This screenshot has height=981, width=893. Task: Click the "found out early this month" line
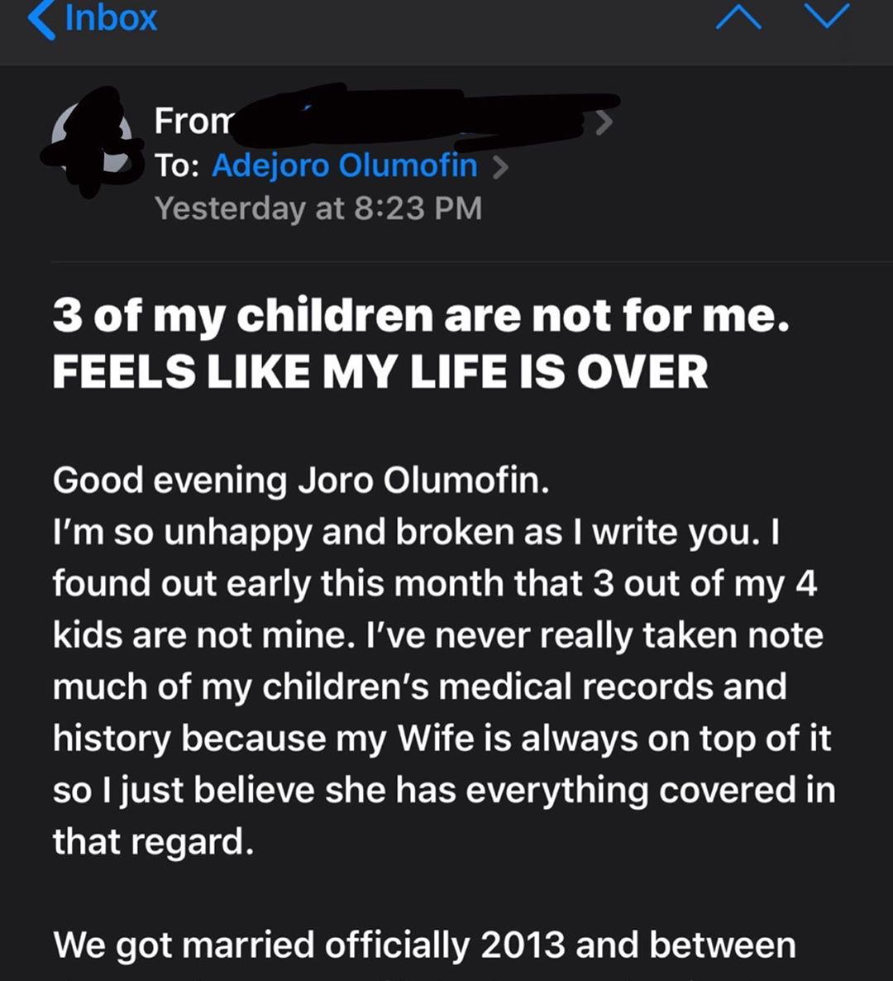435,584
